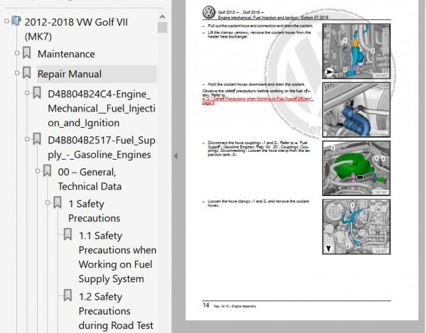Click 'Loosen the hose clamps -1 and 2-' text
This screenshot has width=426, height=333.
tap(258, 203)
